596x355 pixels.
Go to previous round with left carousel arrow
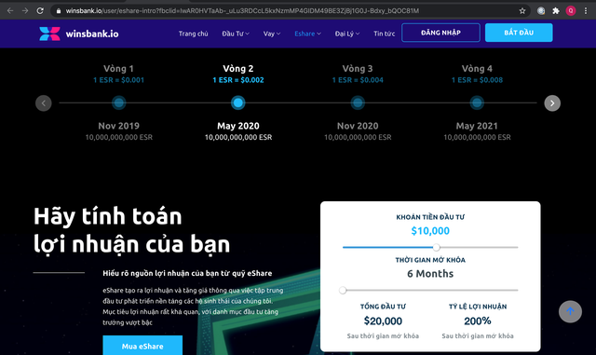(44, 103)
